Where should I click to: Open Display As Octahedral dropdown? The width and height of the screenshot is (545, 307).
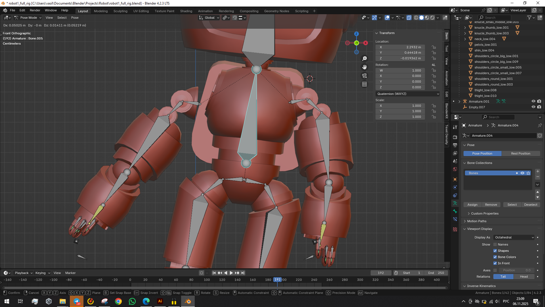[x=514, y=237]
